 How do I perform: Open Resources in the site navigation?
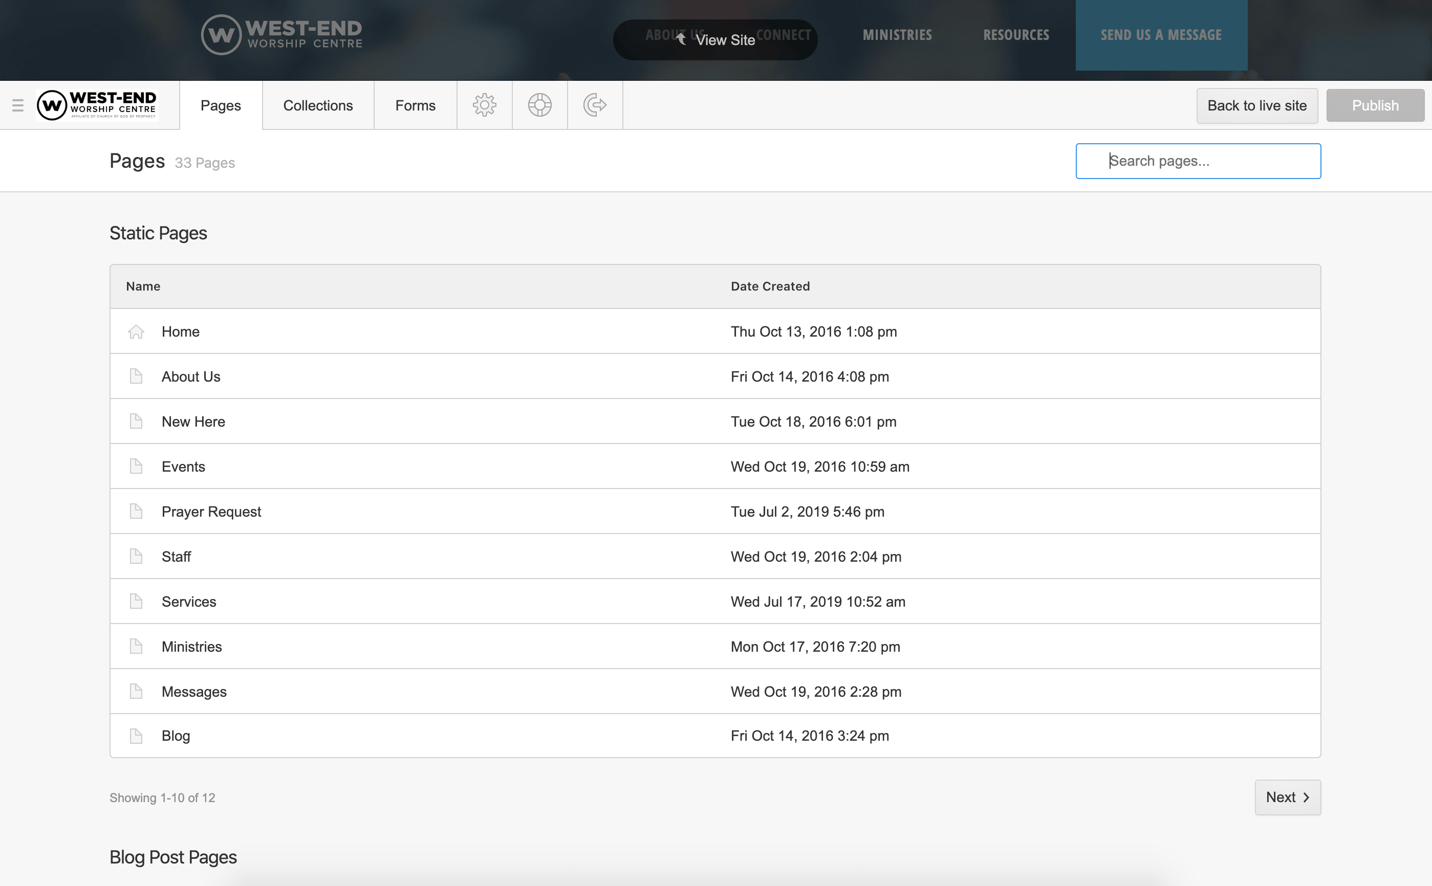1016,35
